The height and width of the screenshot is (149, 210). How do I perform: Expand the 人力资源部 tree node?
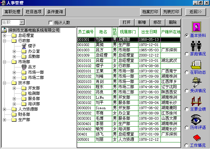(4, 109)
